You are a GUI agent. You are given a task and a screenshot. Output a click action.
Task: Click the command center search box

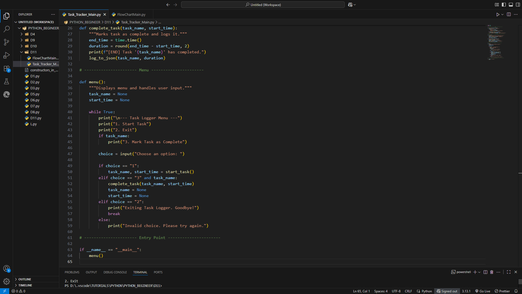point(263,5)
